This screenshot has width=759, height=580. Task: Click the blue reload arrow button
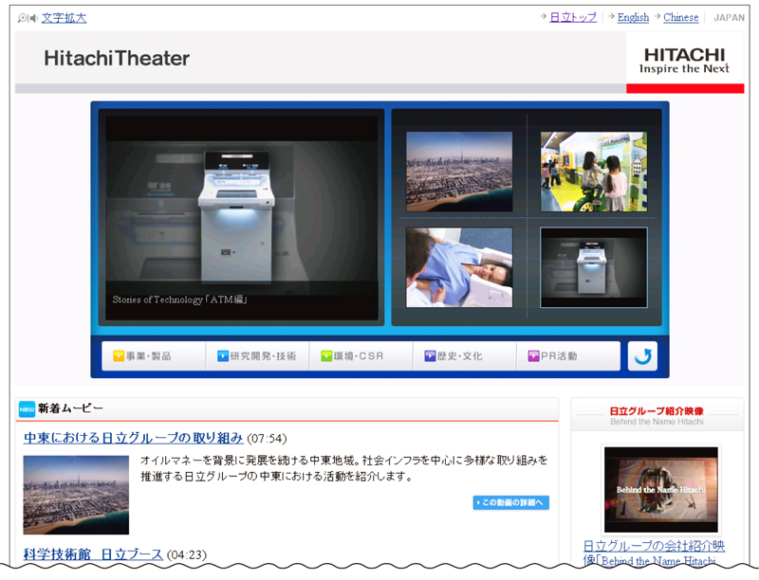click(x=642, y=356)
